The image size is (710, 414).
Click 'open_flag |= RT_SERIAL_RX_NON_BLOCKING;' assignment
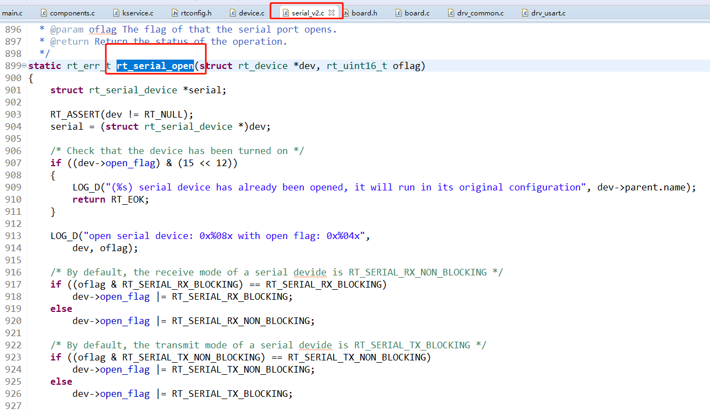coord(207,321)
